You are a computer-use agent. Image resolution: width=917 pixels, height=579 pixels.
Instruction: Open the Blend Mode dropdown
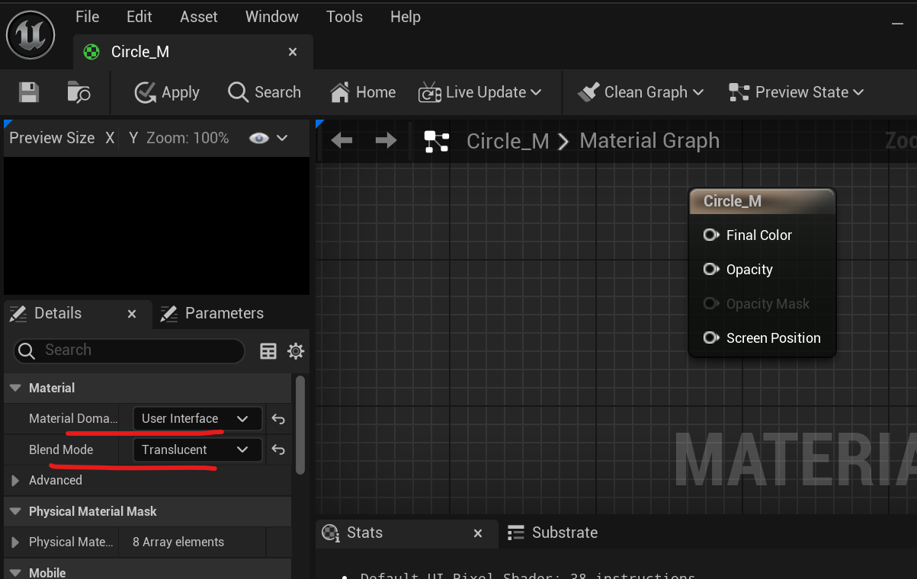(x=197, y=449)
